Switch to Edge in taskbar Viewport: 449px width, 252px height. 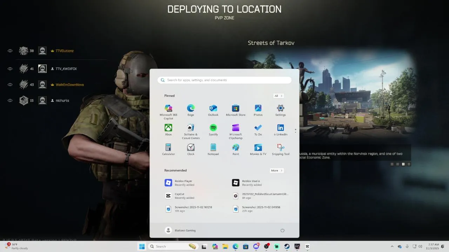tap(235, 246)
